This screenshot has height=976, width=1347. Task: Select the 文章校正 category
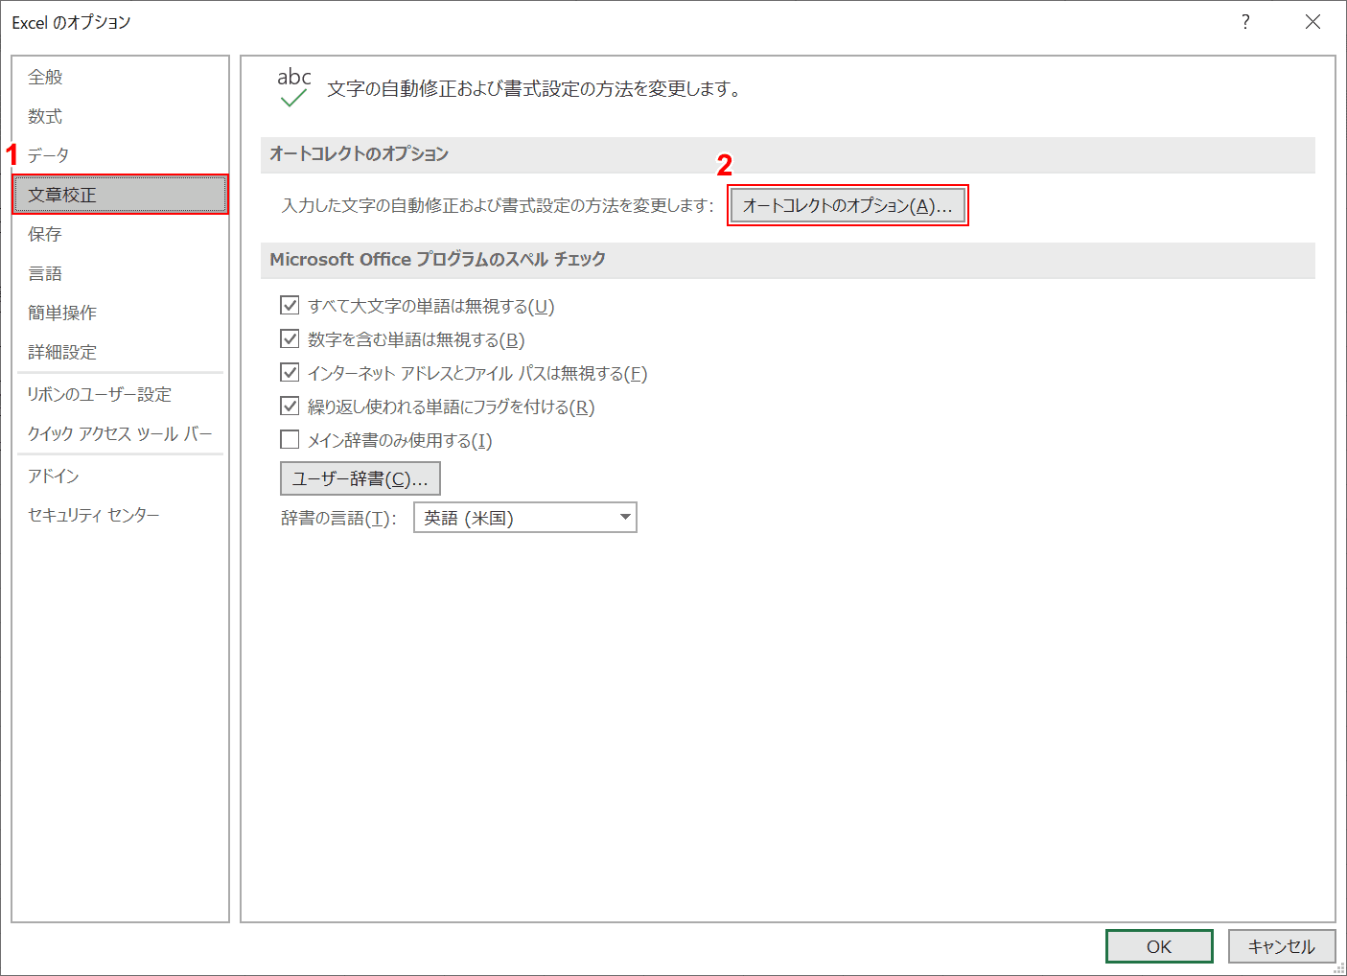[120, 195]
